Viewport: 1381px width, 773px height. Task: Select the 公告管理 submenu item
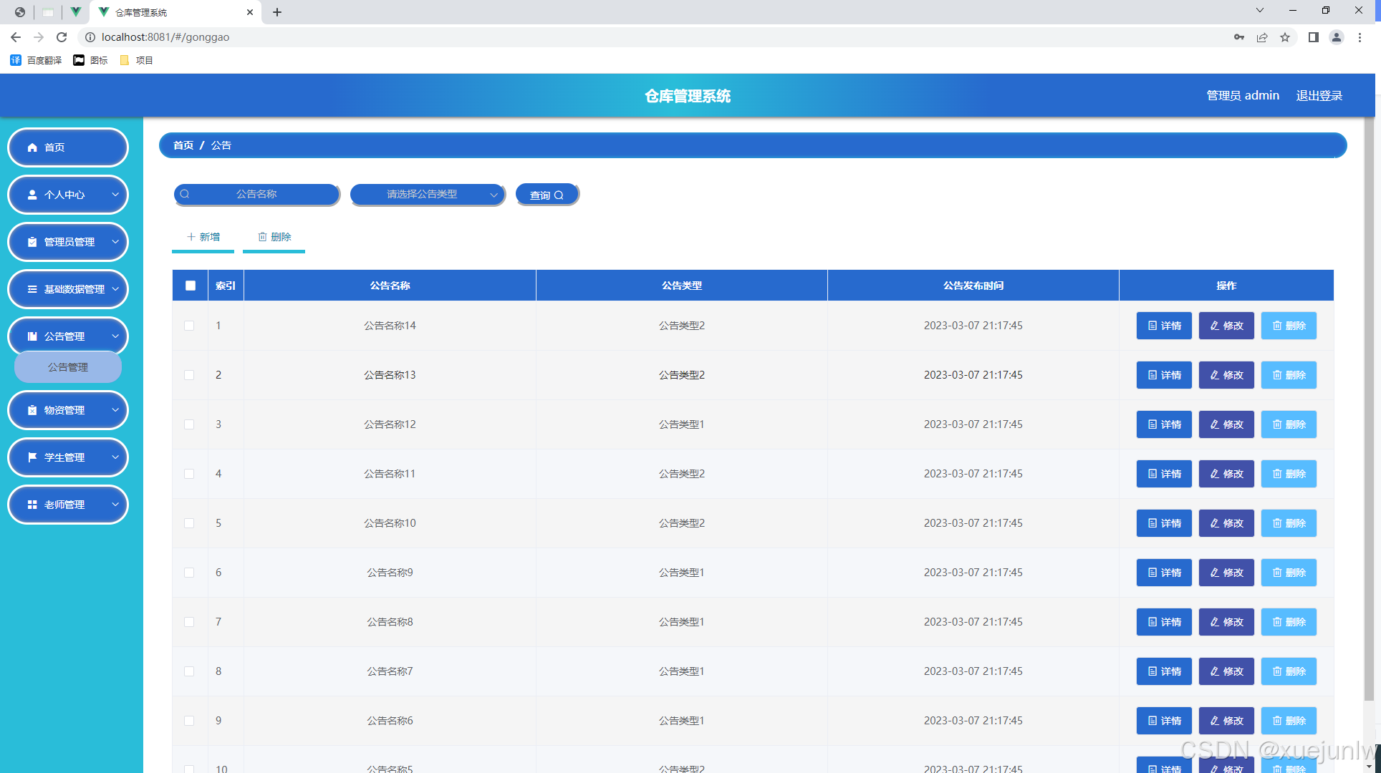click(x=68, y=367)
